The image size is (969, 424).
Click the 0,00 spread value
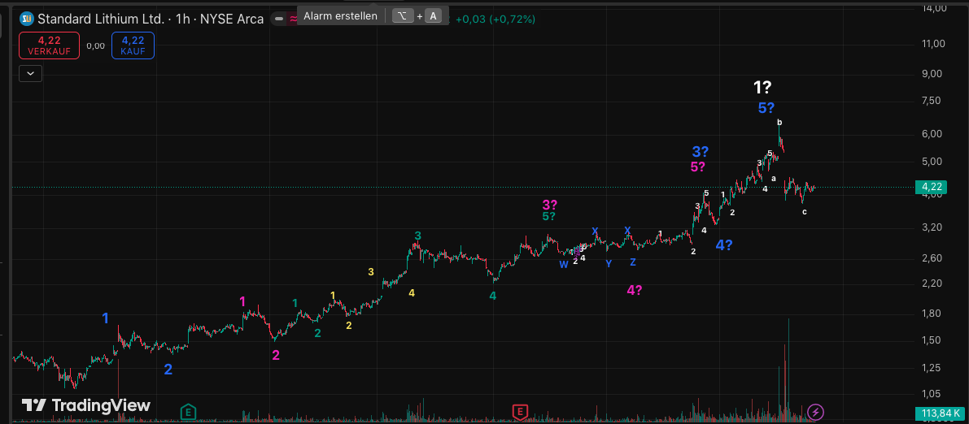95,46
